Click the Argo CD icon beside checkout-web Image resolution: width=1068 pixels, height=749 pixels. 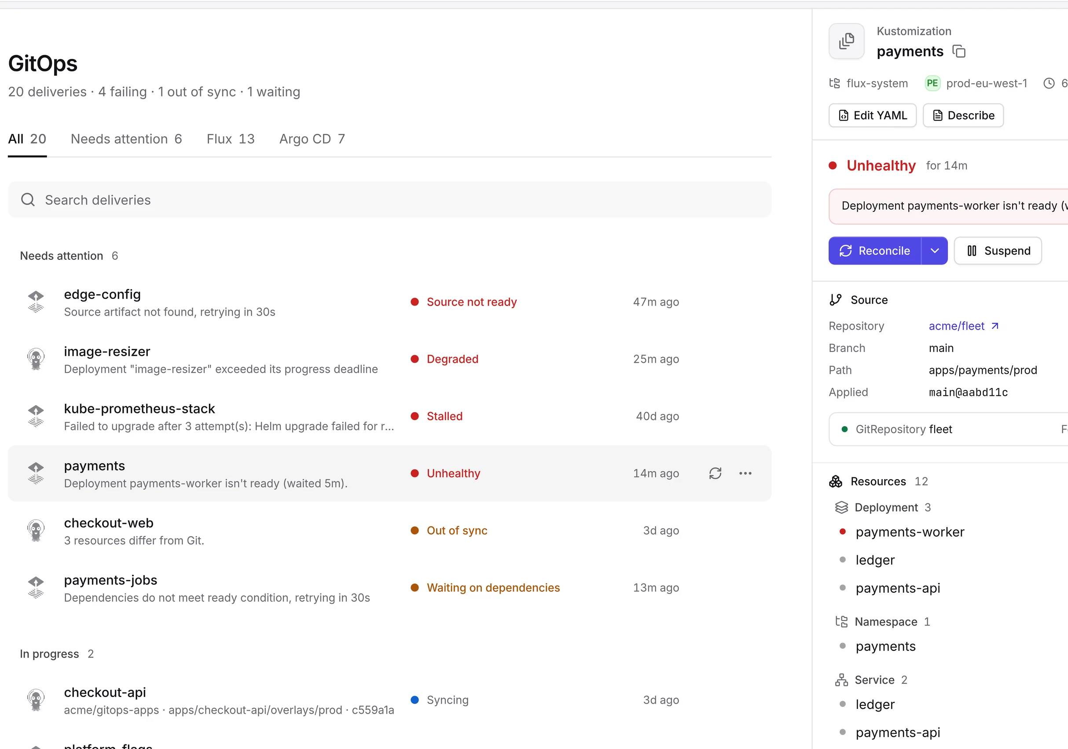pos(36,531)
